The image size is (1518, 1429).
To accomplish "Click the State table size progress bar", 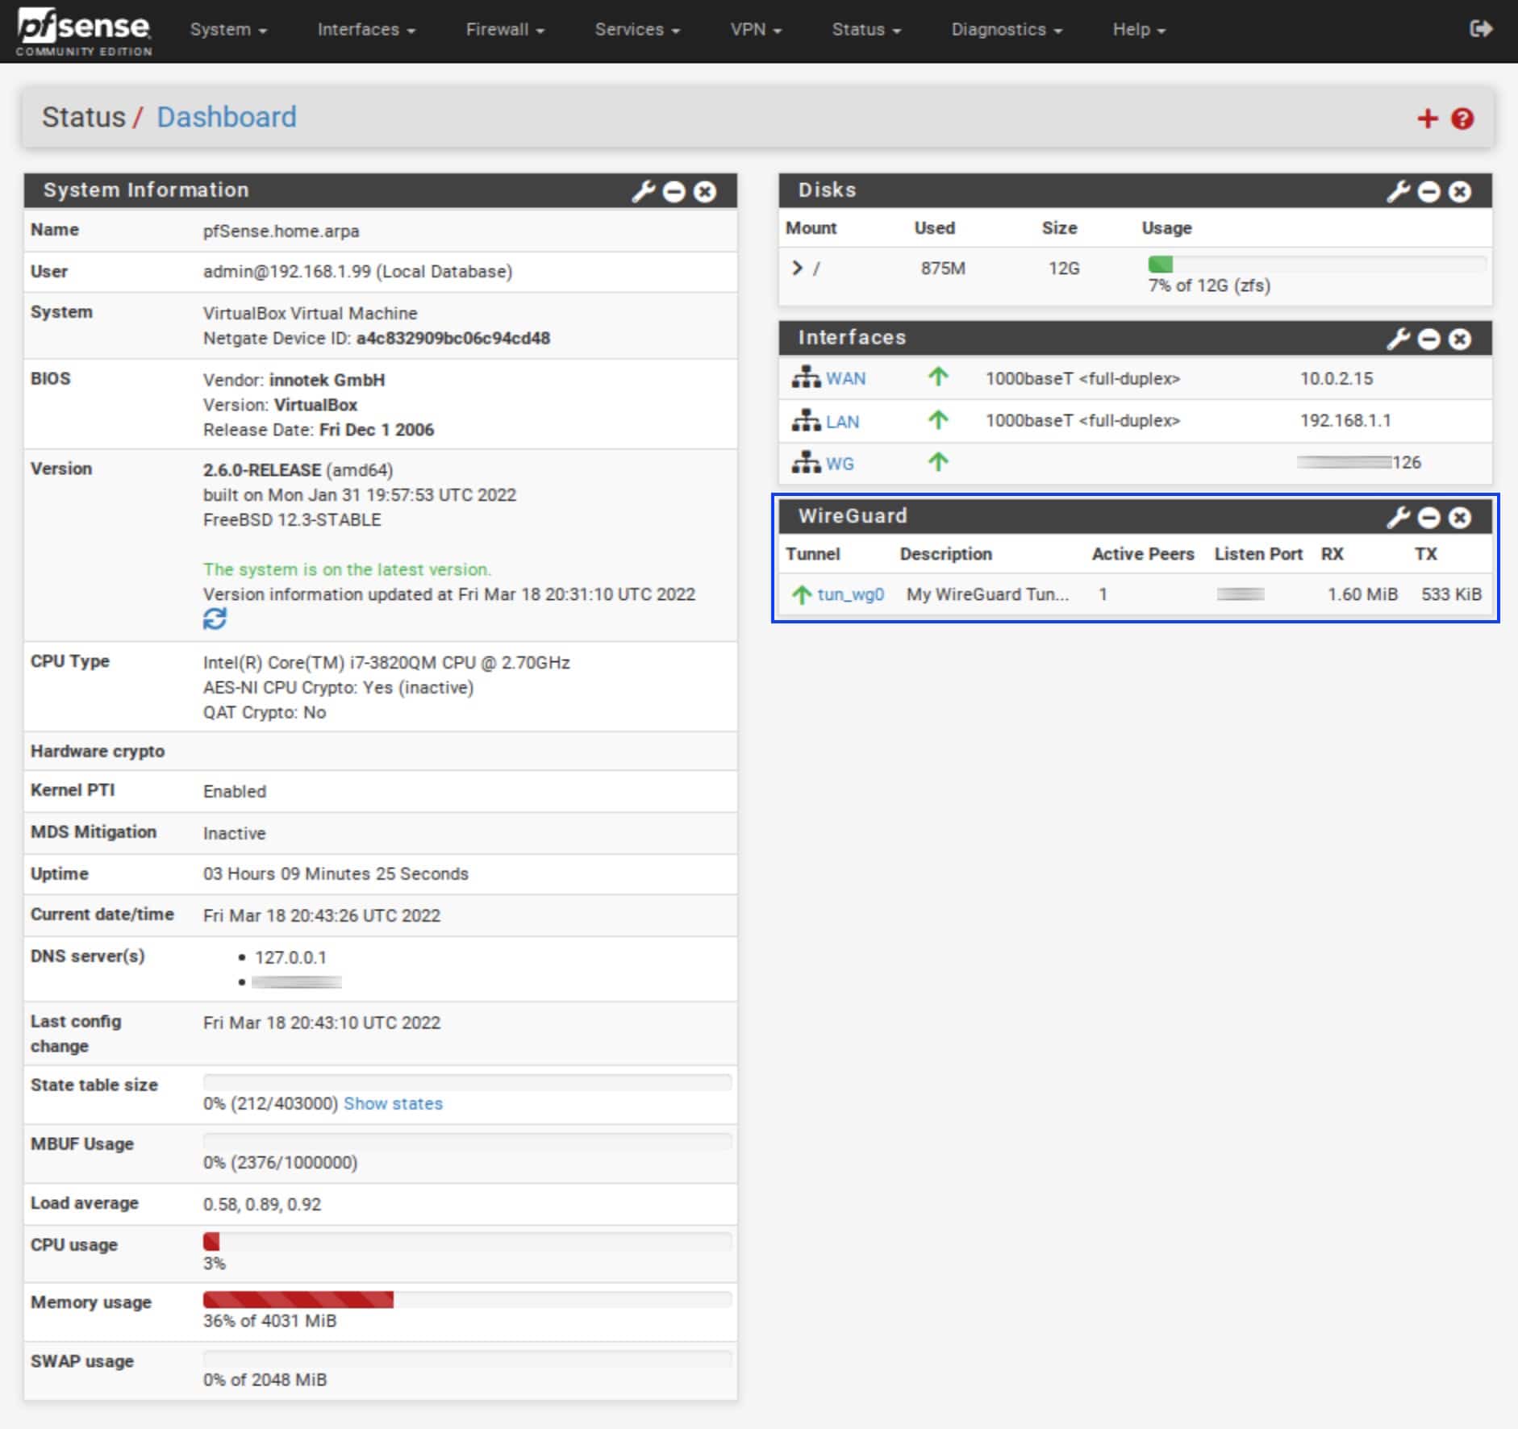I will click(467, 1082).
